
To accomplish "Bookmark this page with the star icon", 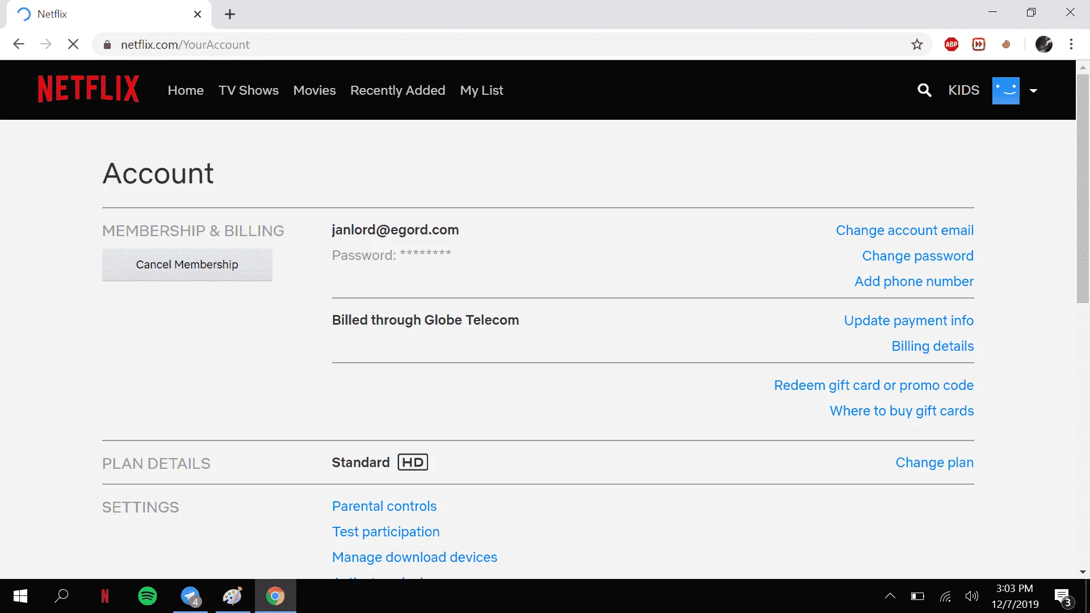I will click(x=917, y=44).
